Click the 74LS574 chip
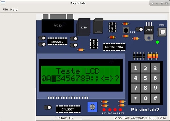 pyautogui.click(x=68, y=109)
